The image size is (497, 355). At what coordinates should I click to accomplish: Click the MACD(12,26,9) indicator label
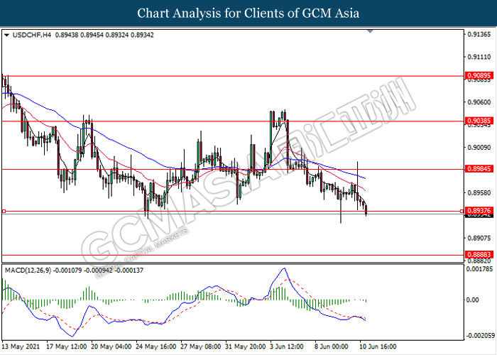point(28,271)
